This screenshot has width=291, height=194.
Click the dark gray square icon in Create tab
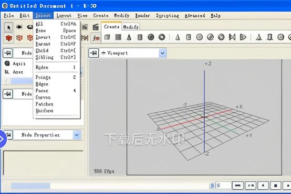pos(118,37)
